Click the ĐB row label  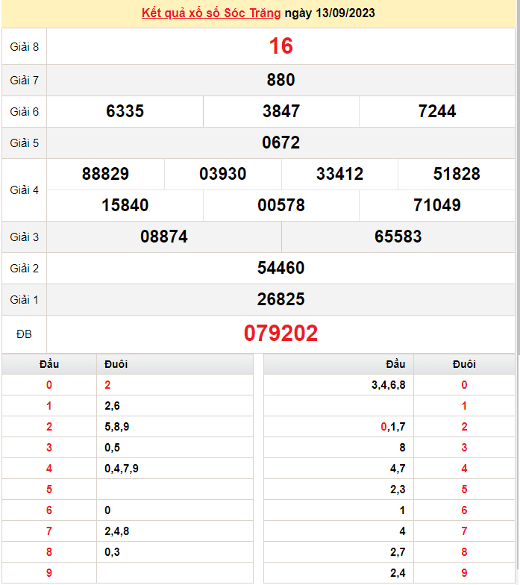tap(25, 334)
